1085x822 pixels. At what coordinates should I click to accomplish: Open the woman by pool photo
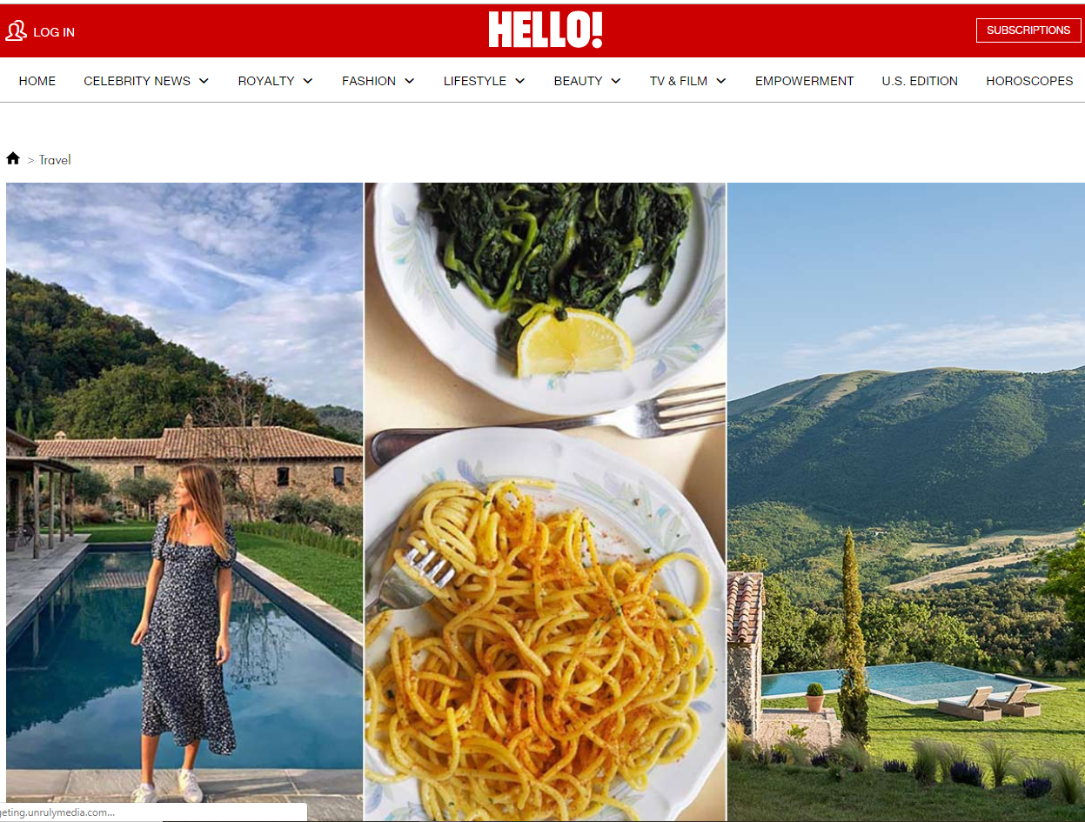(x=184, y=502)
